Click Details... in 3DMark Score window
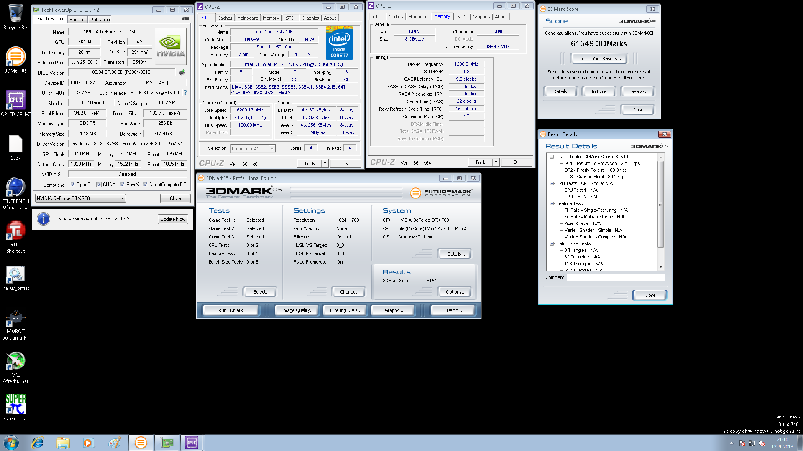The width and height of the screenshot is (803, 451). point(562,91)
